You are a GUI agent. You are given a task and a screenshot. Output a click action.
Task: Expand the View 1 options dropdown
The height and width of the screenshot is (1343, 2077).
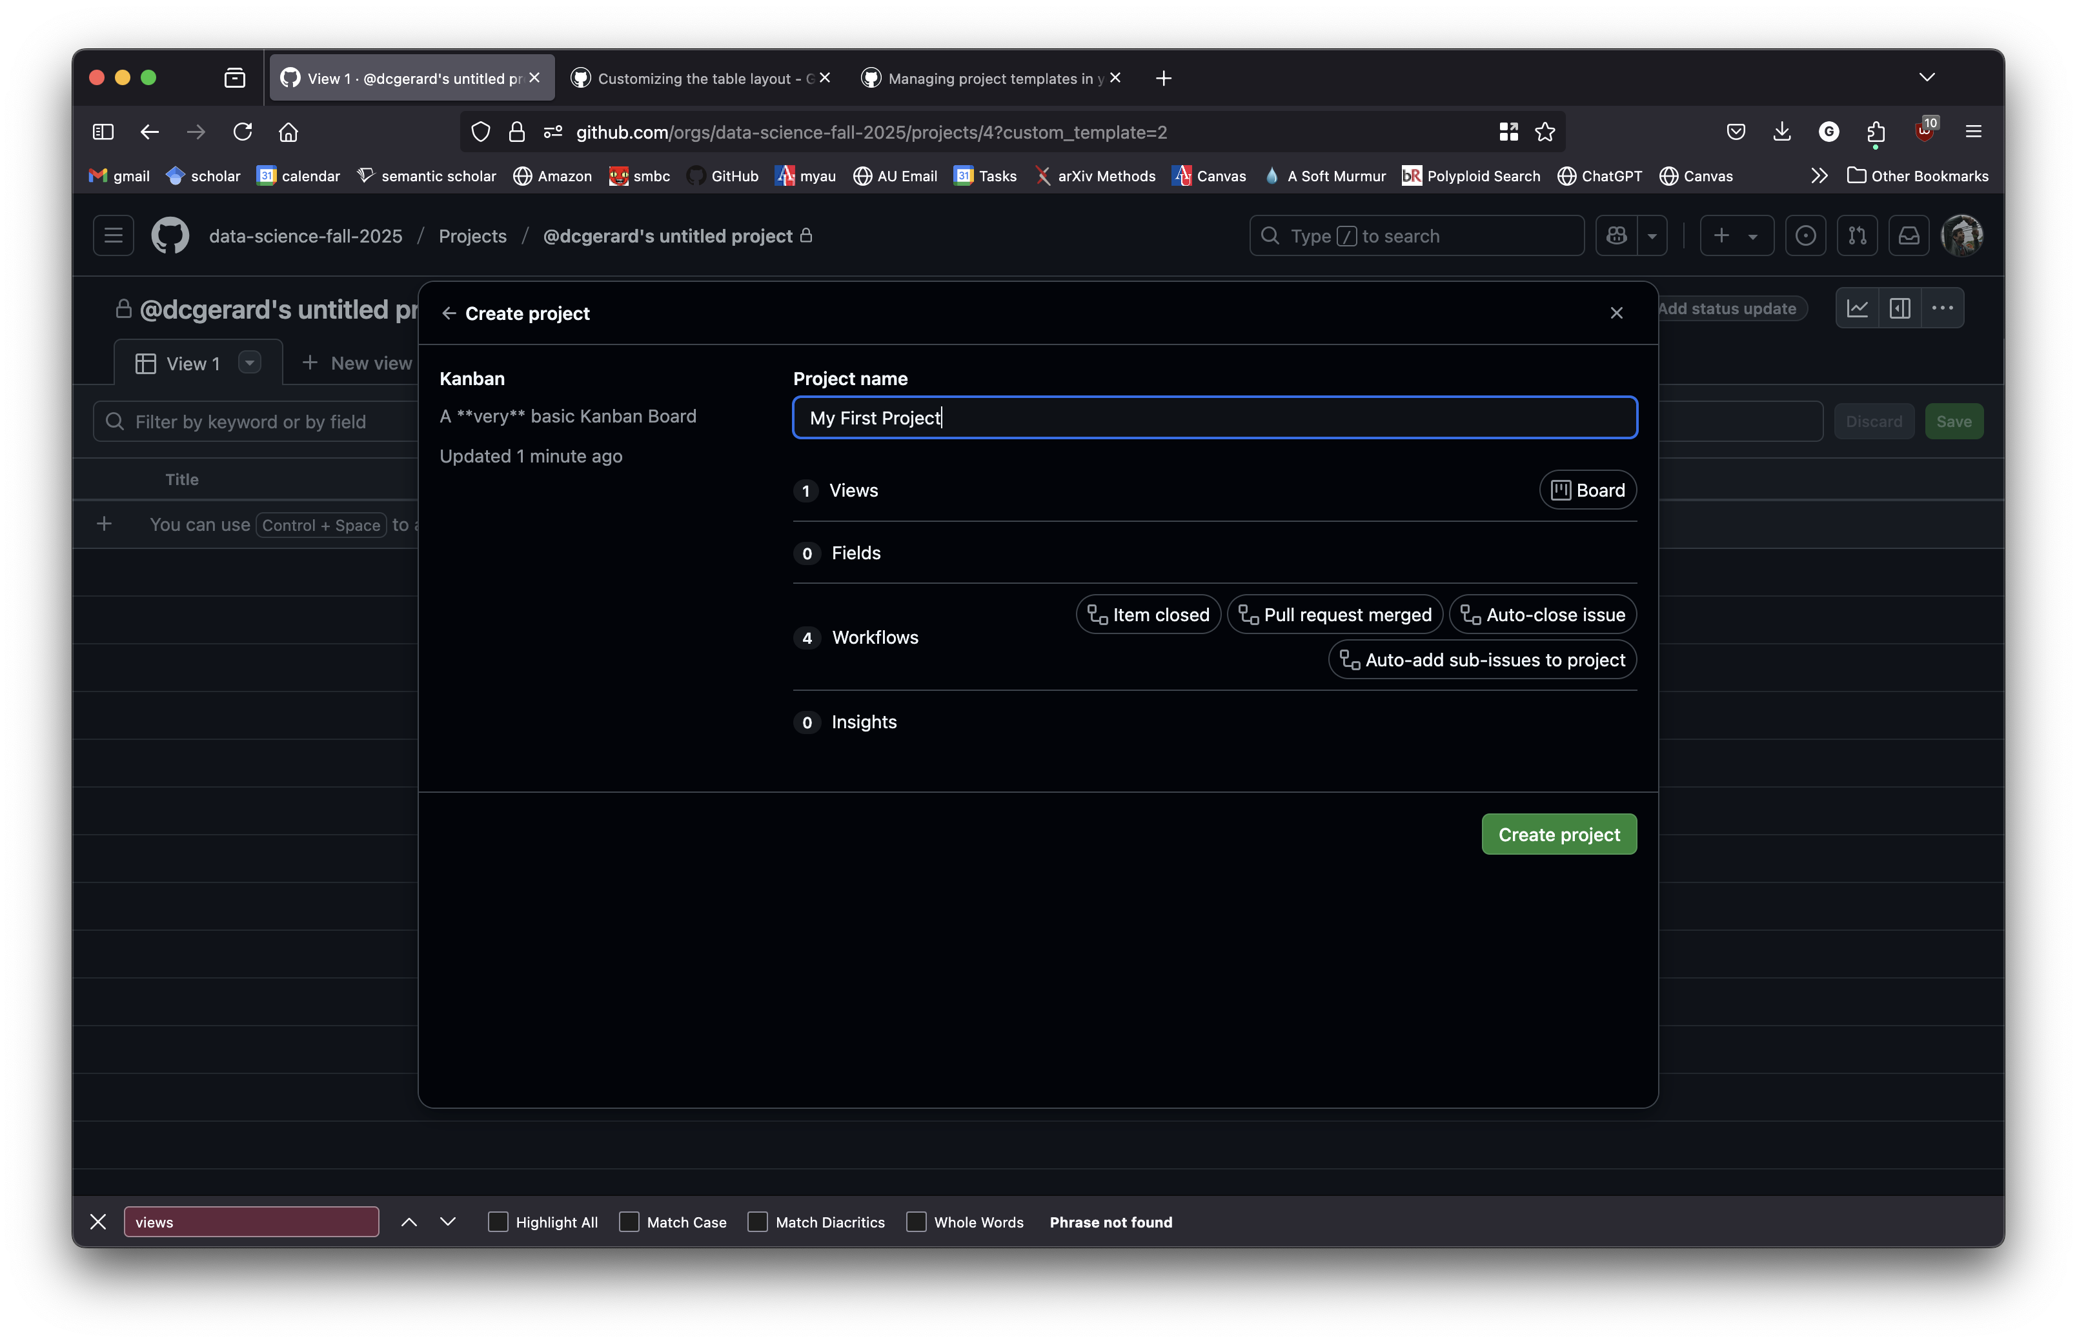click(250, 362)
